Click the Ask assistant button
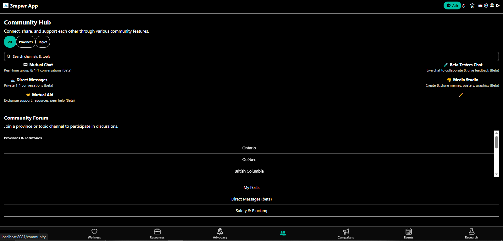The image size is (503, 241). pyautogui.click(x=452, y=5)
